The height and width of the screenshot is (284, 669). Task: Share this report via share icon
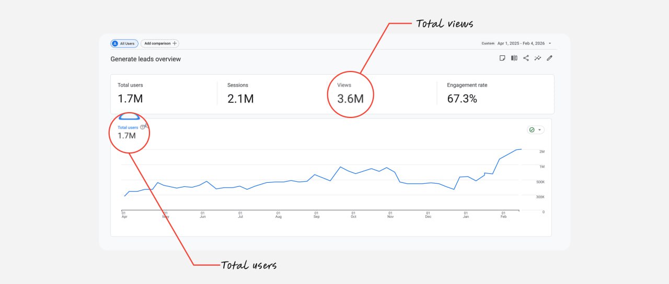526,58
